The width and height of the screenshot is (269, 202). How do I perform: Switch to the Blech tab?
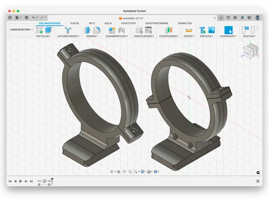click(x=108, y=23)
